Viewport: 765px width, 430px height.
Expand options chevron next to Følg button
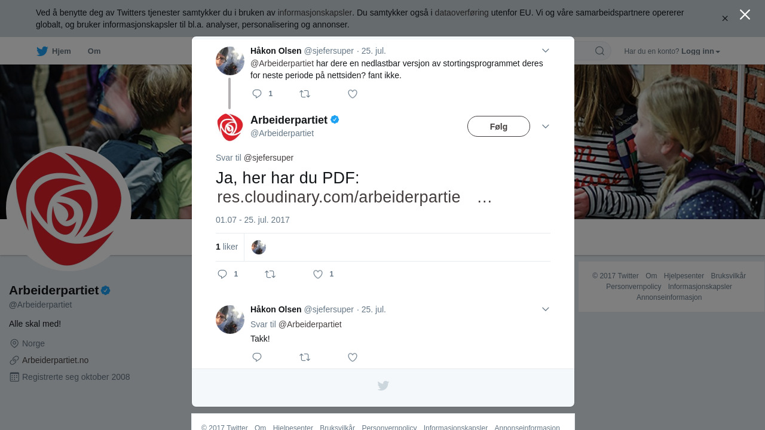coord(546,127)
